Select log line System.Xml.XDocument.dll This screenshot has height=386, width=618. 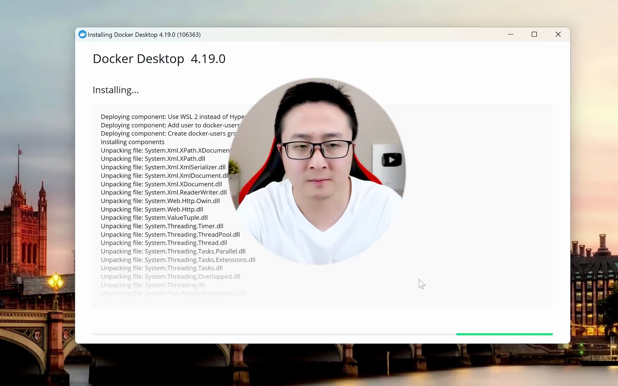161,184
